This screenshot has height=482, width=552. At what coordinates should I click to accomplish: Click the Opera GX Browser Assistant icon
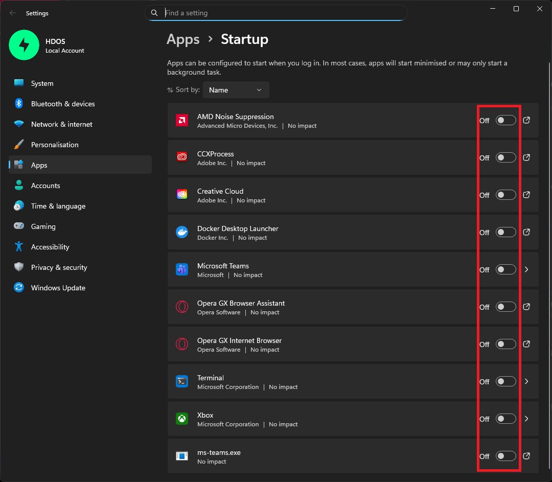[181, 307]
